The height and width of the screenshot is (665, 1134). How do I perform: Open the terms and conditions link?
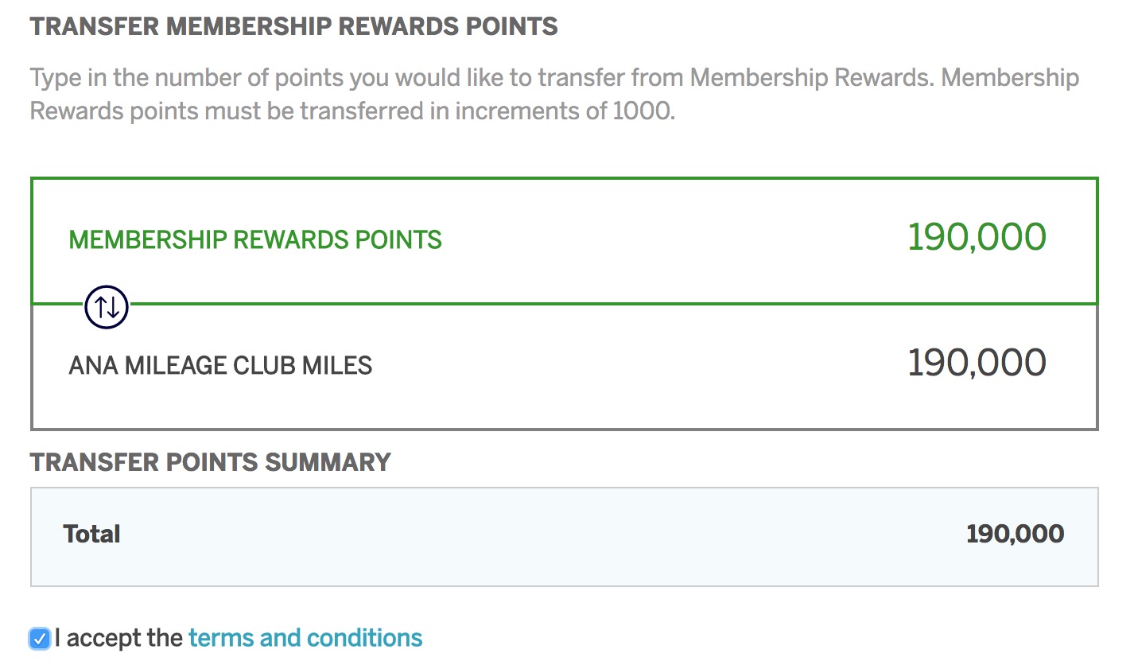pos(305,638)
